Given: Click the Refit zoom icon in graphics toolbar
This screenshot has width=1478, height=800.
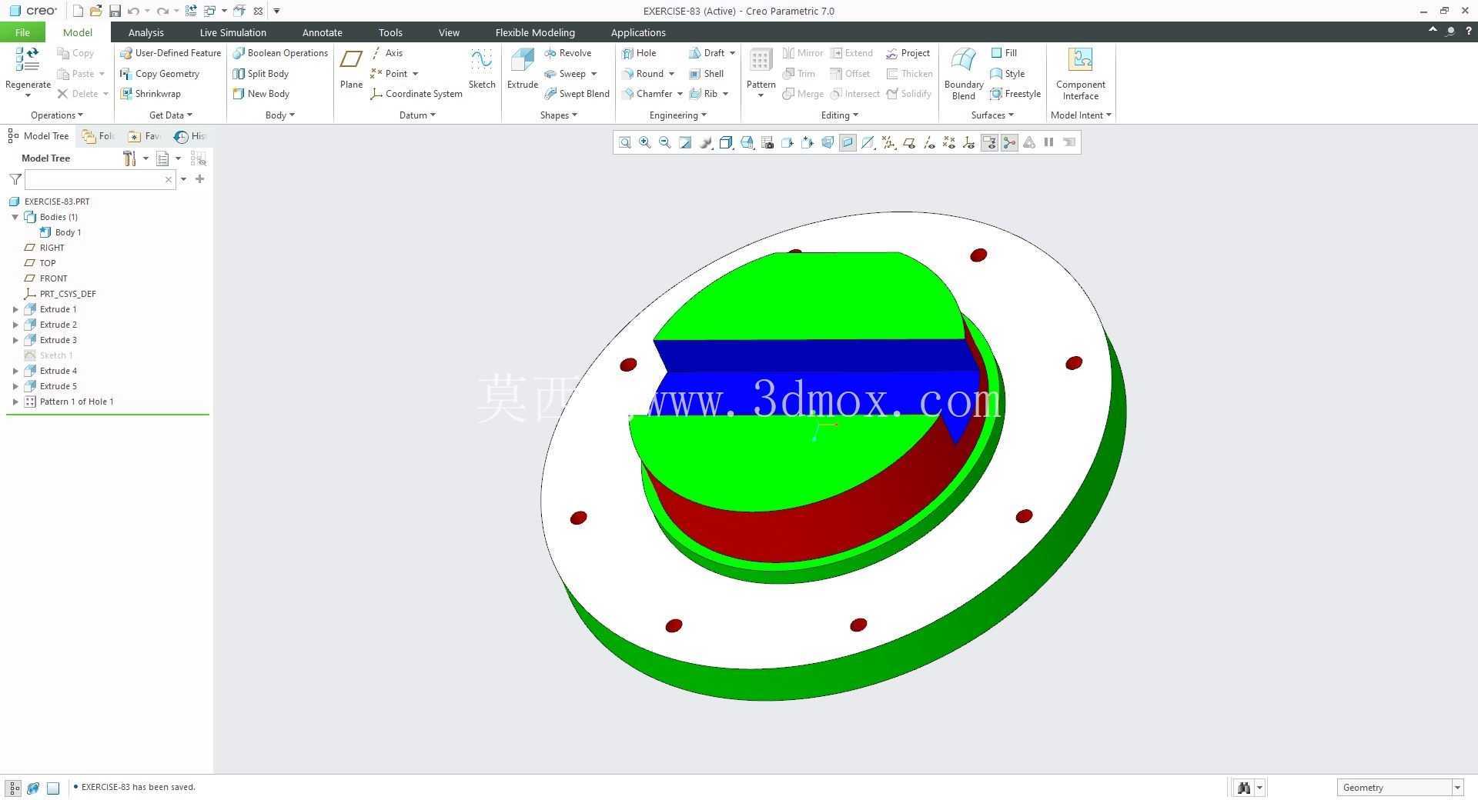Looking at the screenshot, I should click(x=625, y=142).
